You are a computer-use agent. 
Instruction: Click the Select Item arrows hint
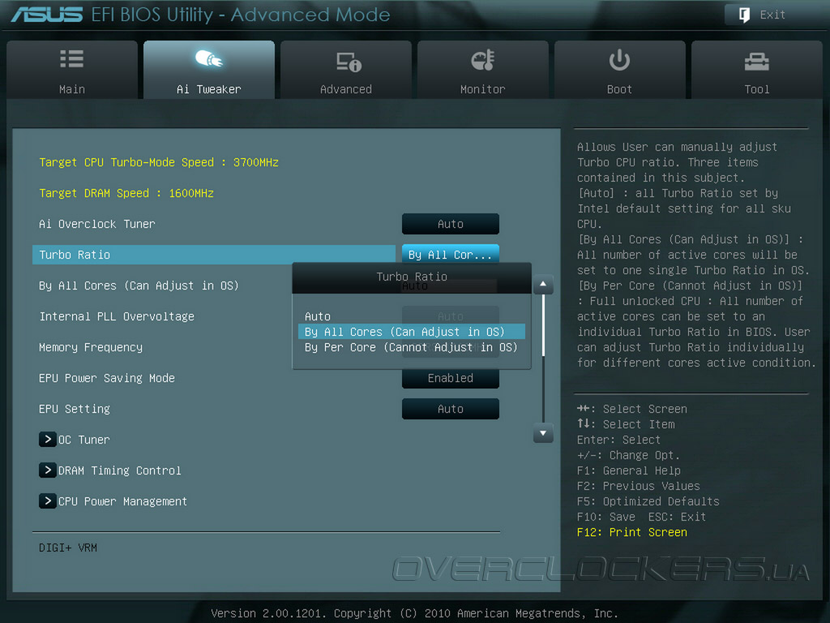[x=626, y=424]
